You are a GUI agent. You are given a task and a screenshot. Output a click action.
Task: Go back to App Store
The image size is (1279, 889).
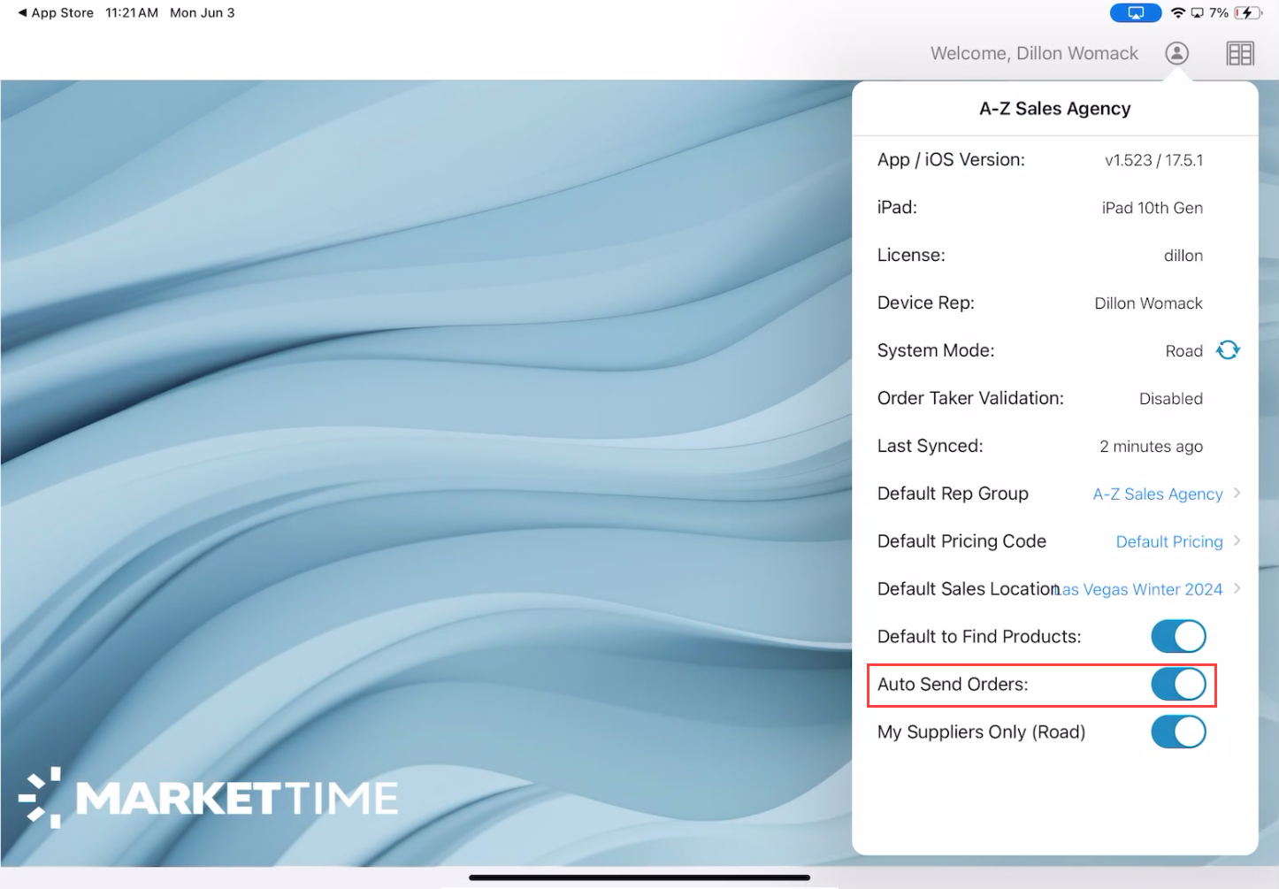click(x=56, y=13)
